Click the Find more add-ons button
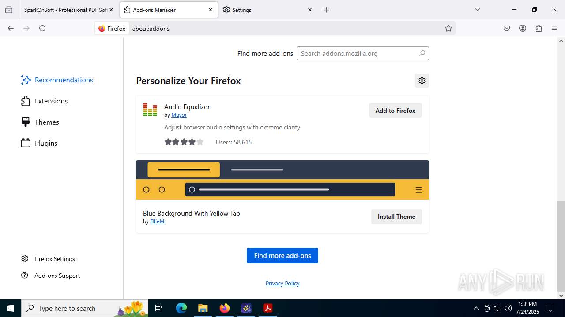Viewport: 565px width, 317px height. pyautogui.click(x=282, y=255)
